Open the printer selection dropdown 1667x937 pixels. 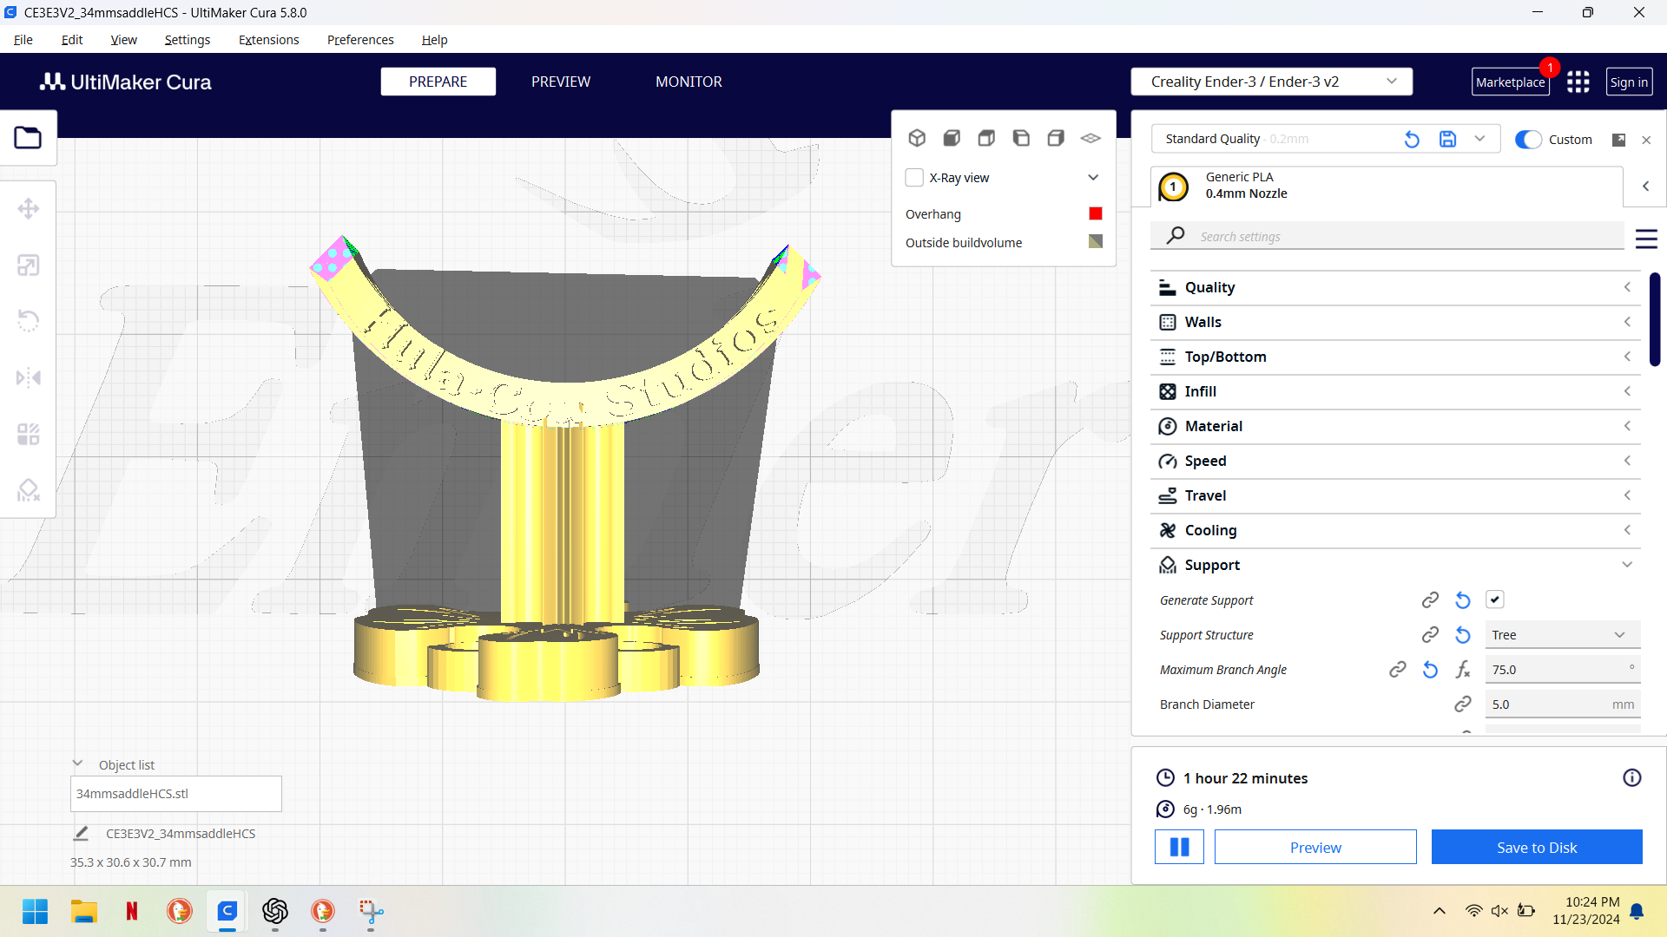point(1271,82)
